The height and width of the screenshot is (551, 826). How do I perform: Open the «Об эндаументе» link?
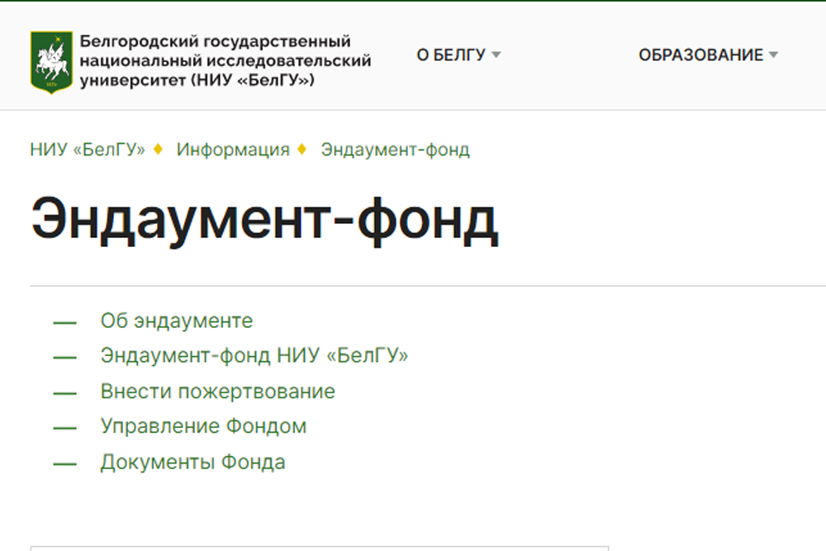pyautogui.click(x=176, y=321)
